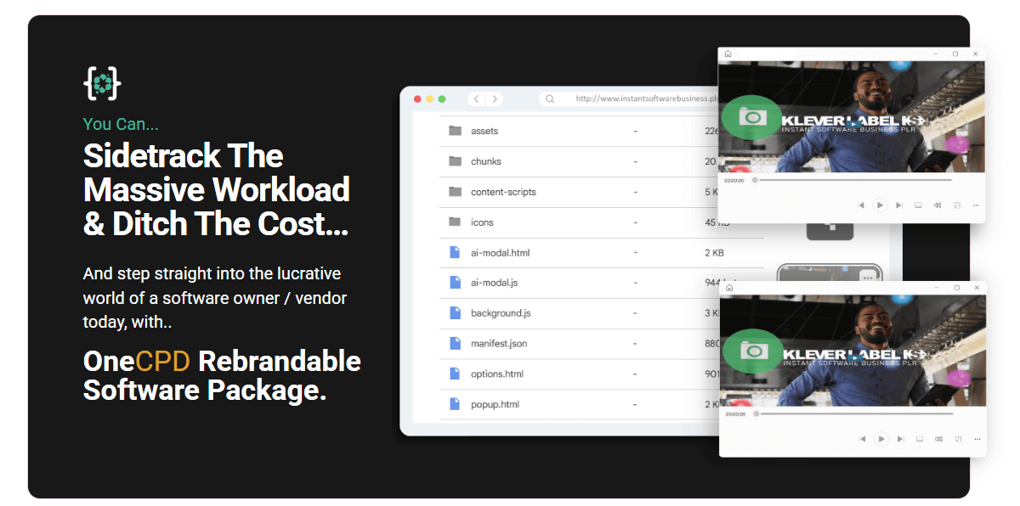Play video in the upper player
Viewport: 1020px width, 506px height.
pos(881,205)
